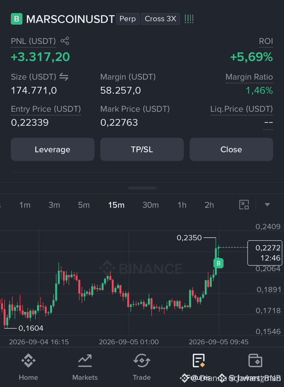Open TP/SL settings button
This screenshot has width=284, height=387.
tap(142, 149)
